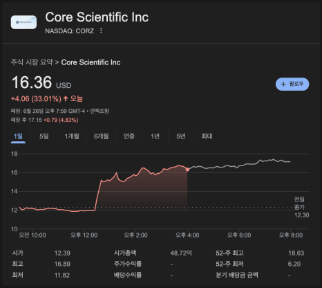
Task: Switch to the 5년 chart range tab
Action: 181,136
